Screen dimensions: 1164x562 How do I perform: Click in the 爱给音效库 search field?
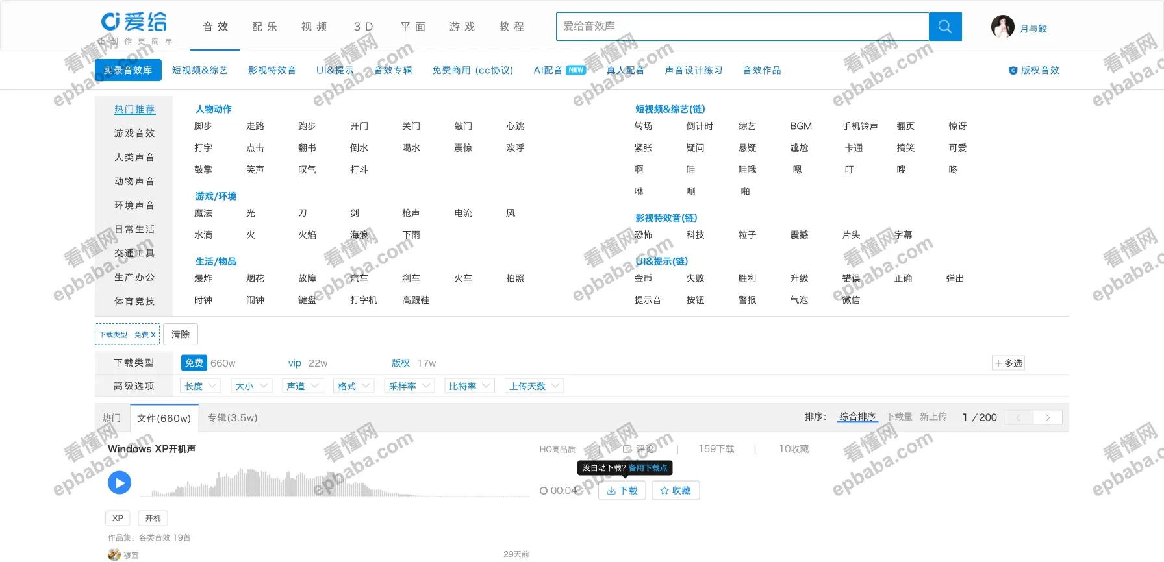coord(742,27)
